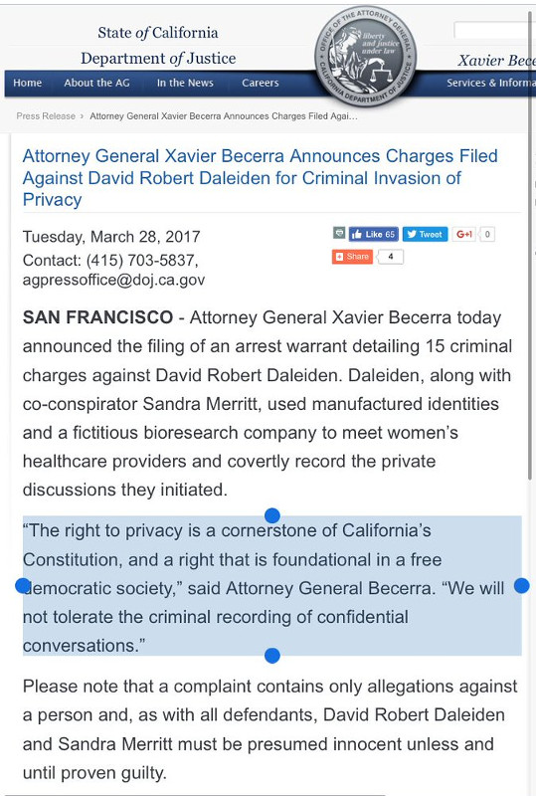Click the G+ count bubble showing 0
Screen dimensions: 536x796
pos(487,234)
